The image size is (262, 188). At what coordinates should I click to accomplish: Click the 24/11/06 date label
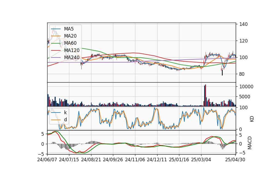pos(135,160)
